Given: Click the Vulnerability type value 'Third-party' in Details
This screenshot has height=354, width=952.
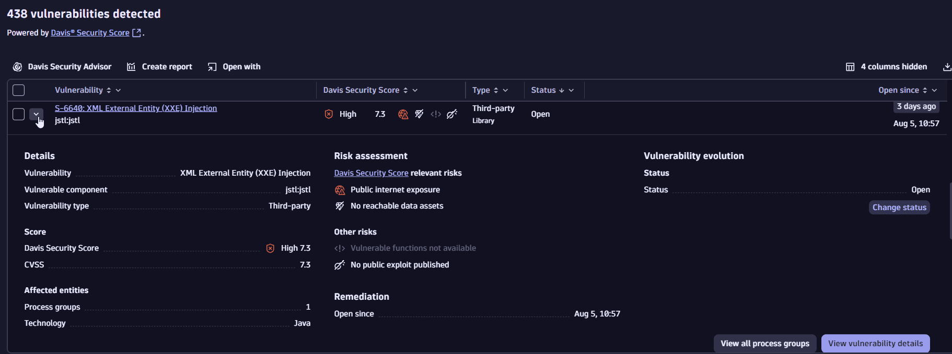Looking at the screenshot, I should point(289,206).
